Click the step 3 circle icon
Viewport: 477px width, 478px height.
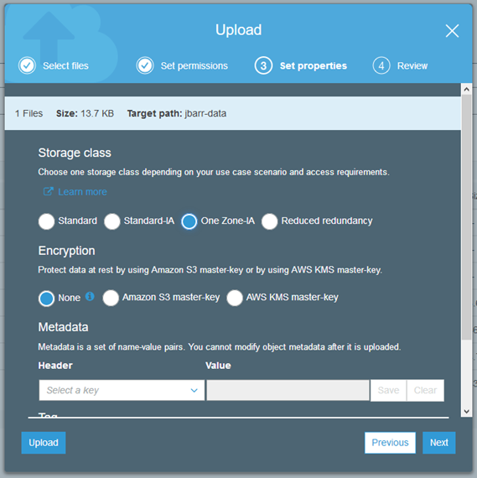click(x=263, y=65)
